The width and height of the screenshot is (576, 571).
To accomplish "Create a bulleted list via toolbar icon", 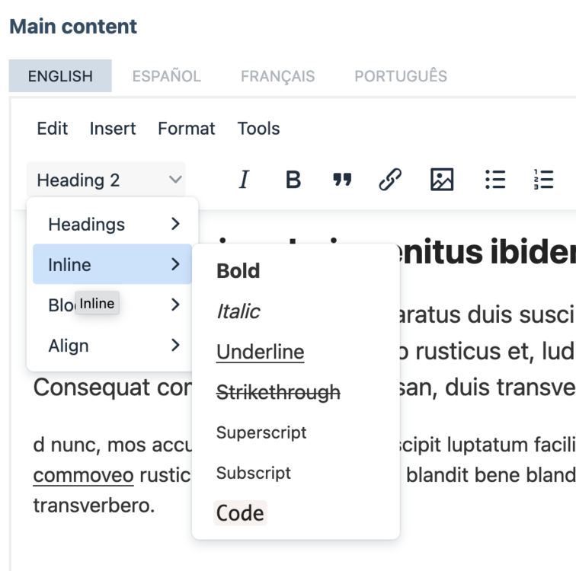I will pos(495,180).
